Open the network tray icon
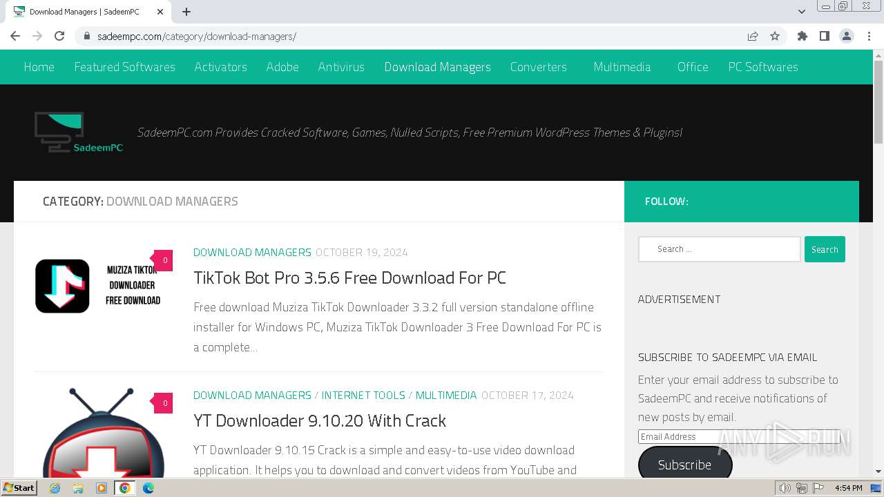Image resolution: width=884 pixels, height=497 pixels. click(802, 488)
